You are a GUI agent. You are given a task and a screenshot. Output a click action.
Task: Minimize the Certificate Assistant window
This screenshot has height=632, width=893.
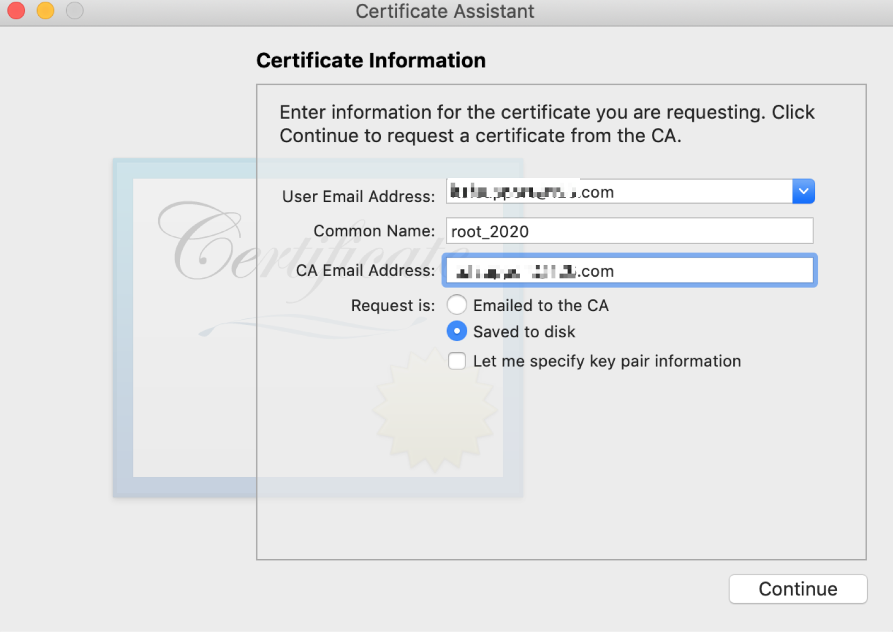point(45,11)
